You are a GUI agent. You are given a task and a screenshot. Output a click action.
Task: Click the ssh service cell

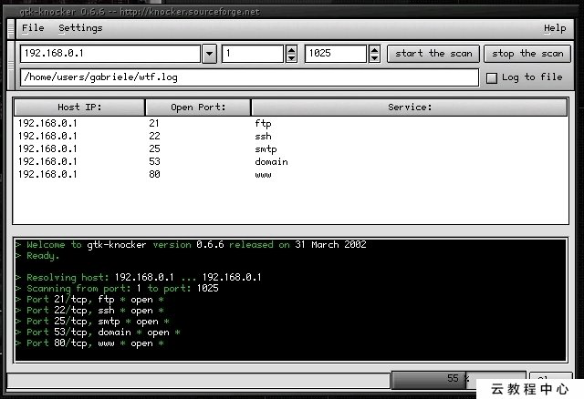[x=263, y=136]
